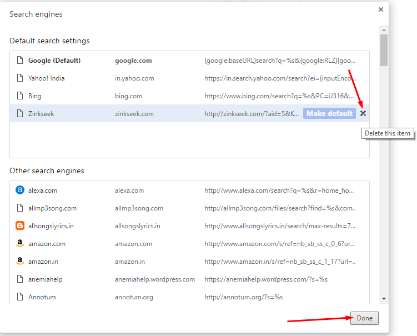417x336 pixels.
Task: Click the google.com keyword cell
Action: point(133,61)
